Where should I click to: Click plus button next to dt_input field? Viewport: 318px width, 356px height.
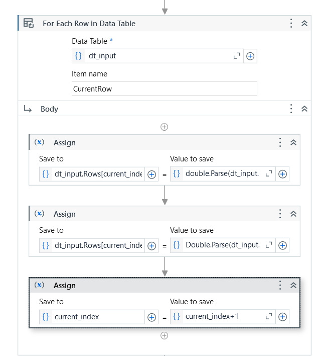pos(250,56)
